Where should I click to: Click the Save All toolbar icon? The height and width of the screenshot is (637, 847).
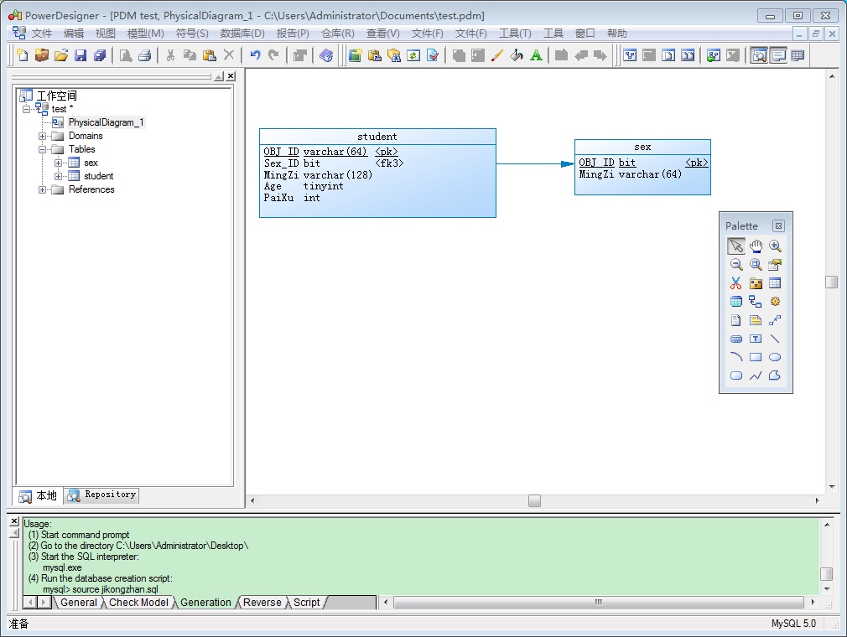click(100, 55)
